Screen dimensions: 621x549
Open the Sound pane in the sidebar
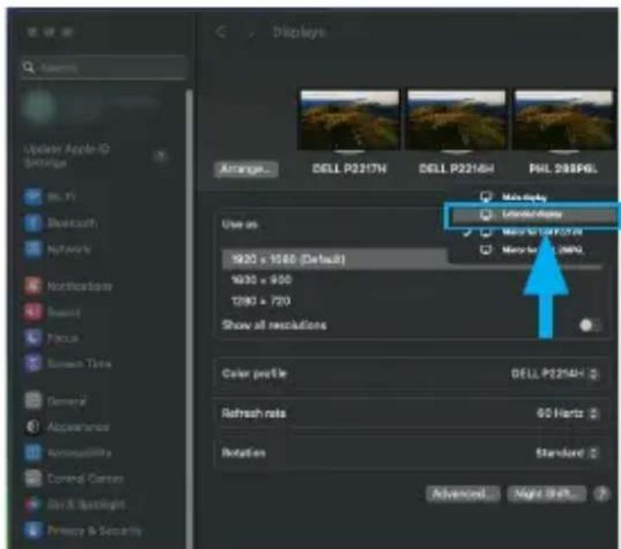pyautogui.click(x=53, y=312)
